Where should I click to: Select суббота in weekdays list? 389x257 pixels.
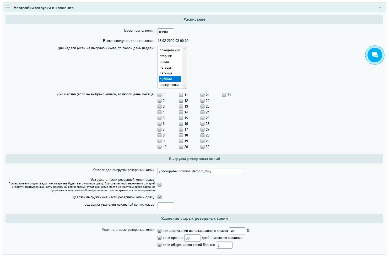170,79
